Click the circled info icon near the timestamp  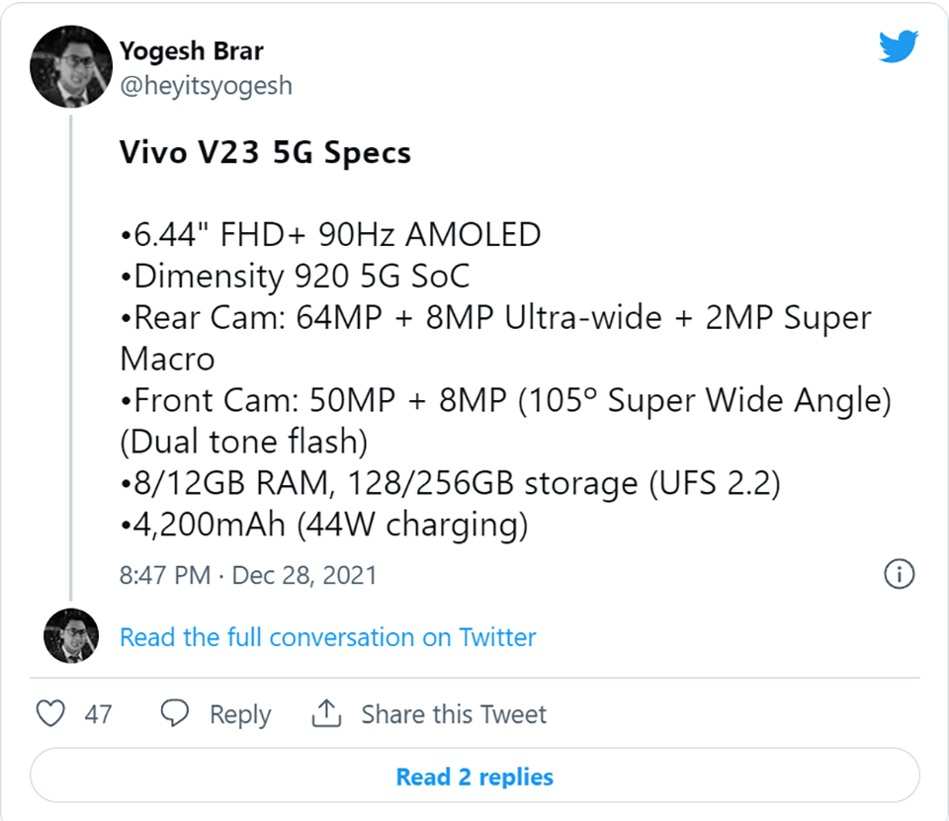point(899,574)
